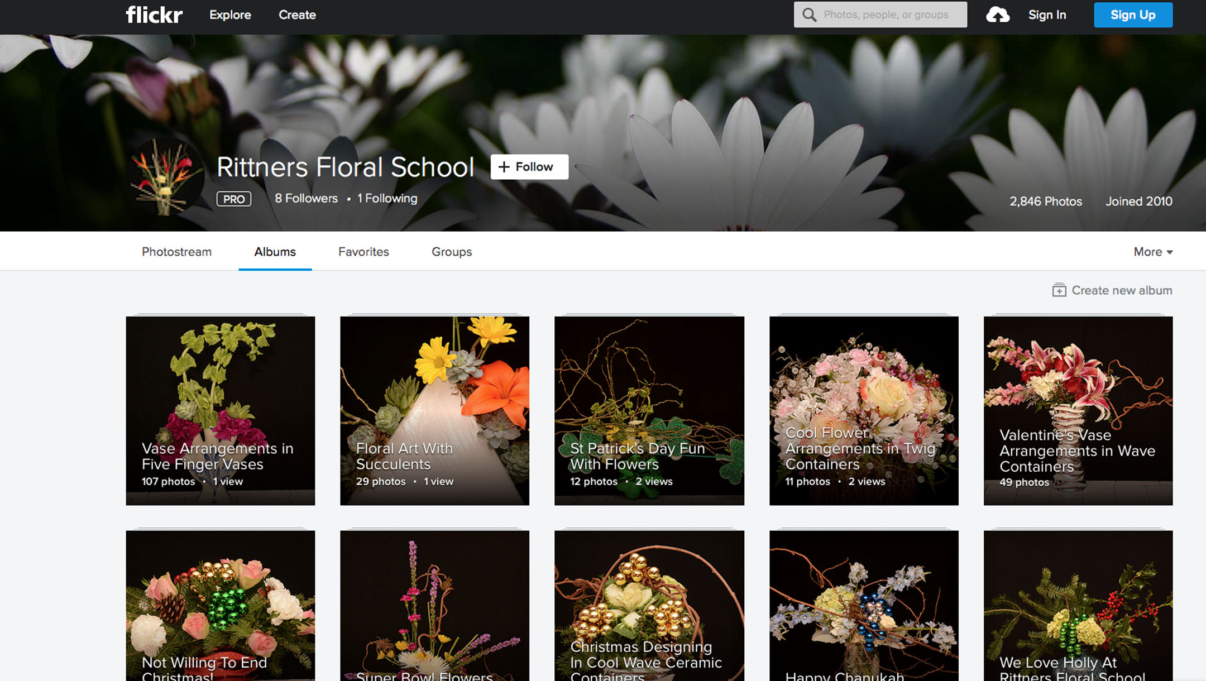Open We Love Holly At Rittners album

[1078, 606]
